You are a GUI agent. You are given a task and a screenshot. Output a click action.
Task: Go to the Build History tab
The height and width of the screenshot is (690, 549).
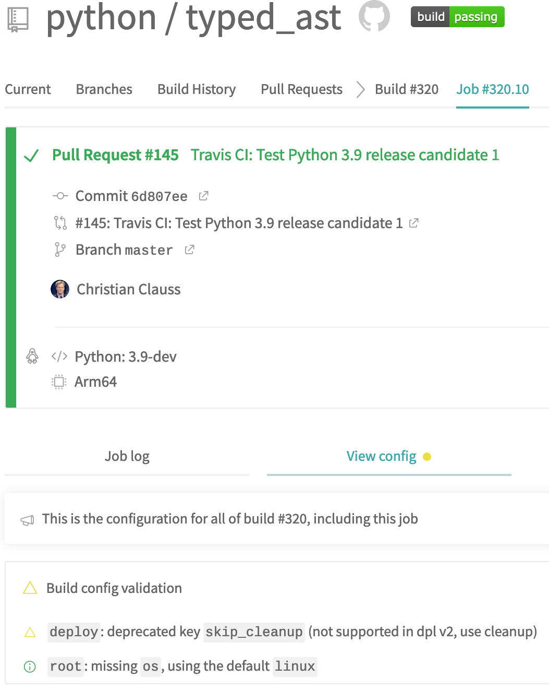(x=197, y=89)
